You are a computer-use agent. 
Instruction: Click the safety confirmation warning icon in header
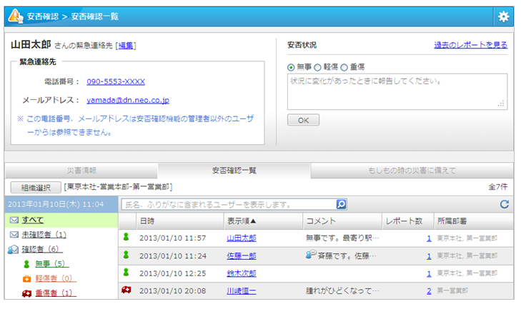point(15,16)
